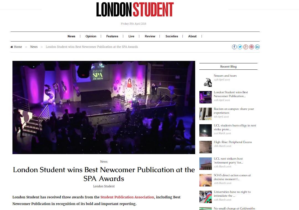Click the Google Plus share icon
This screenshot has height=210, width=299.
click(x=246, y=47)
